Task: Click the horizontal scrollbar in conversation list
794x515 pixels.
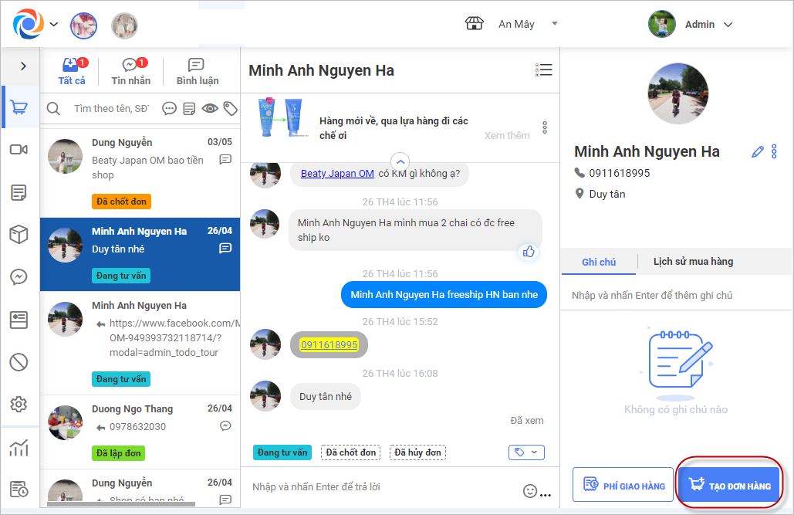Action: point(122,504)
